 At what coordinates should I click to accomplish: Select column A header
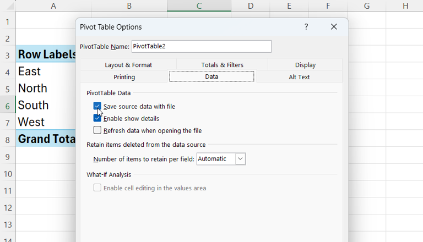click(x=53, y=5)
